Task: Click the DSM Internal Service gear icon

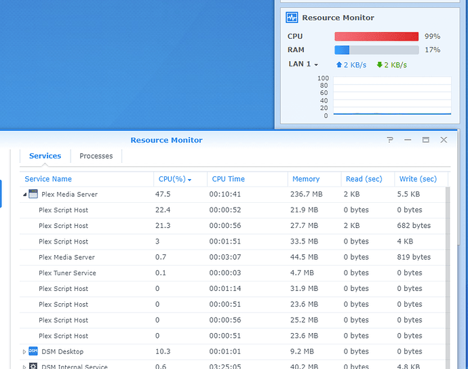Action: [x=33, y=366]
